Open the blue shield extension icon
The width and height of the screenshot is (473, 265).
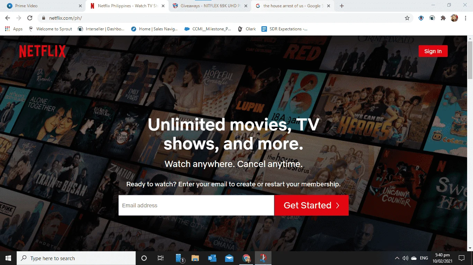421,18
